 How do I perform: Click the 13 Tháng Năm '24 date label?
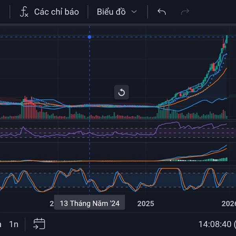pyautogui.click(x=90, y=203)
